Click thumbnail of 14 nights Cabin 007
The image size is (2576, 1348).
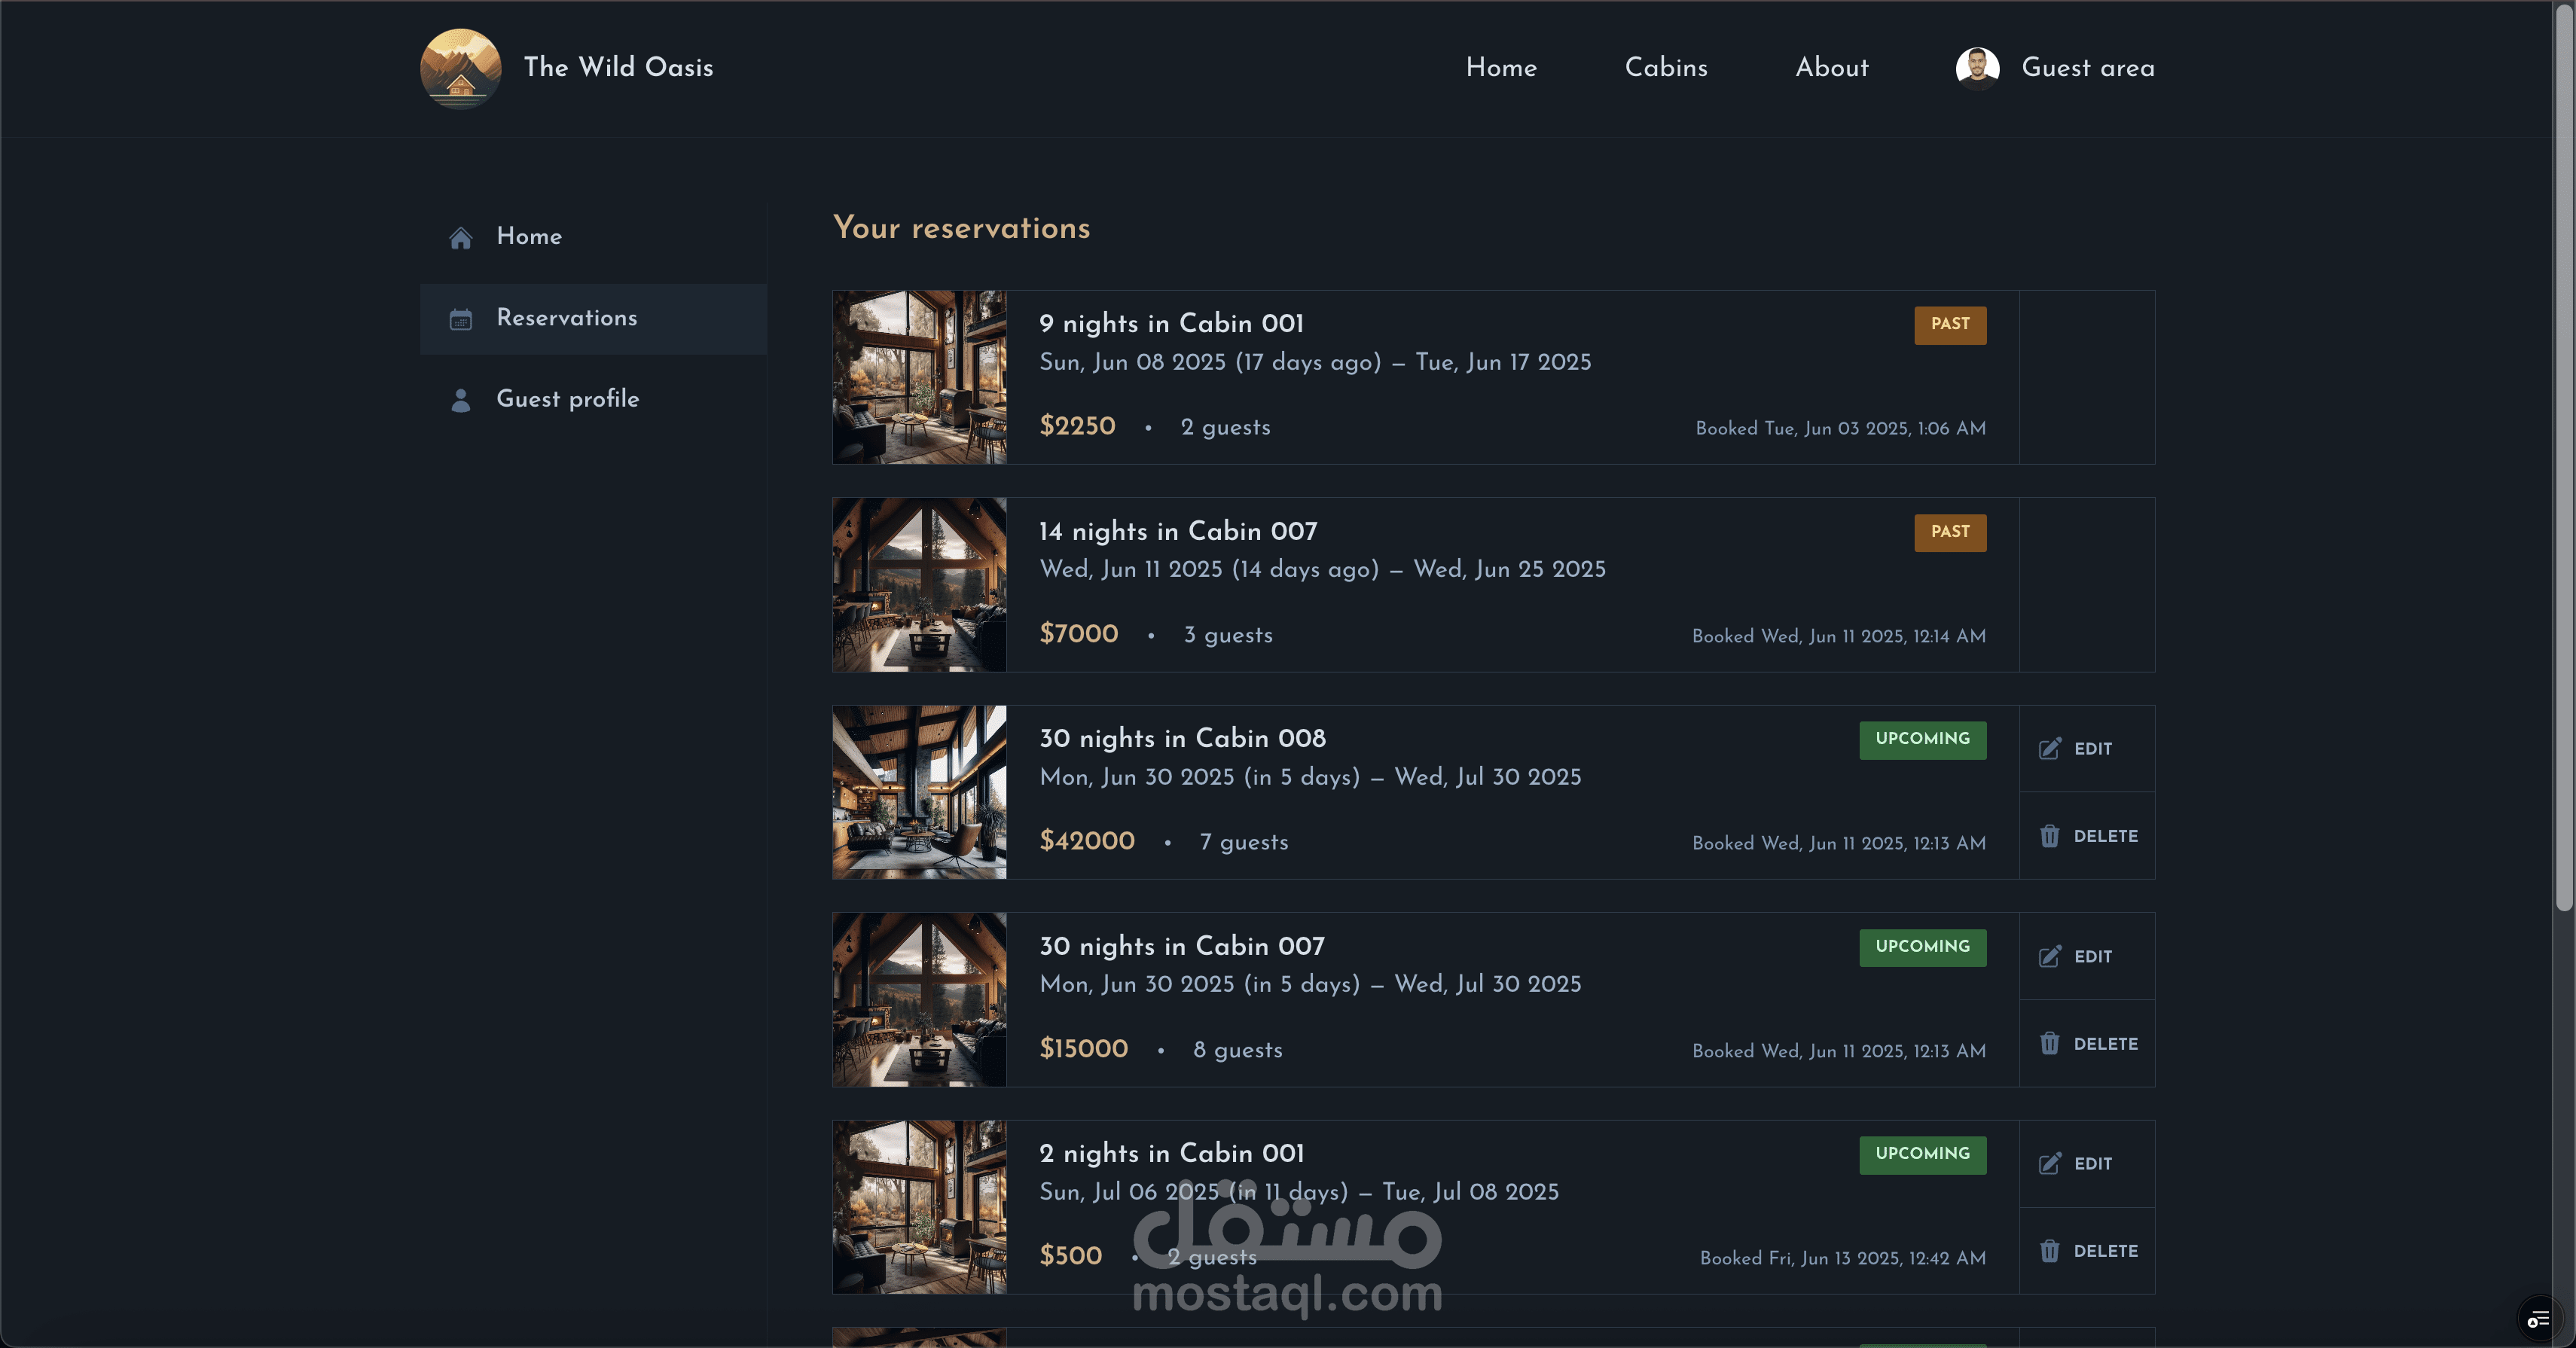click(919, 585)
